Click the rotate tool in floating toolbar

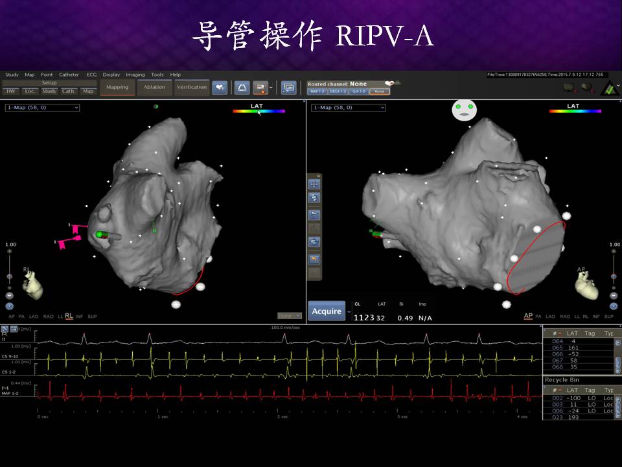point(314,198)
